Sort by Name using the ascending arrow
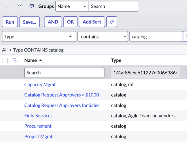187x148 pixels. (x=41, y=60)
